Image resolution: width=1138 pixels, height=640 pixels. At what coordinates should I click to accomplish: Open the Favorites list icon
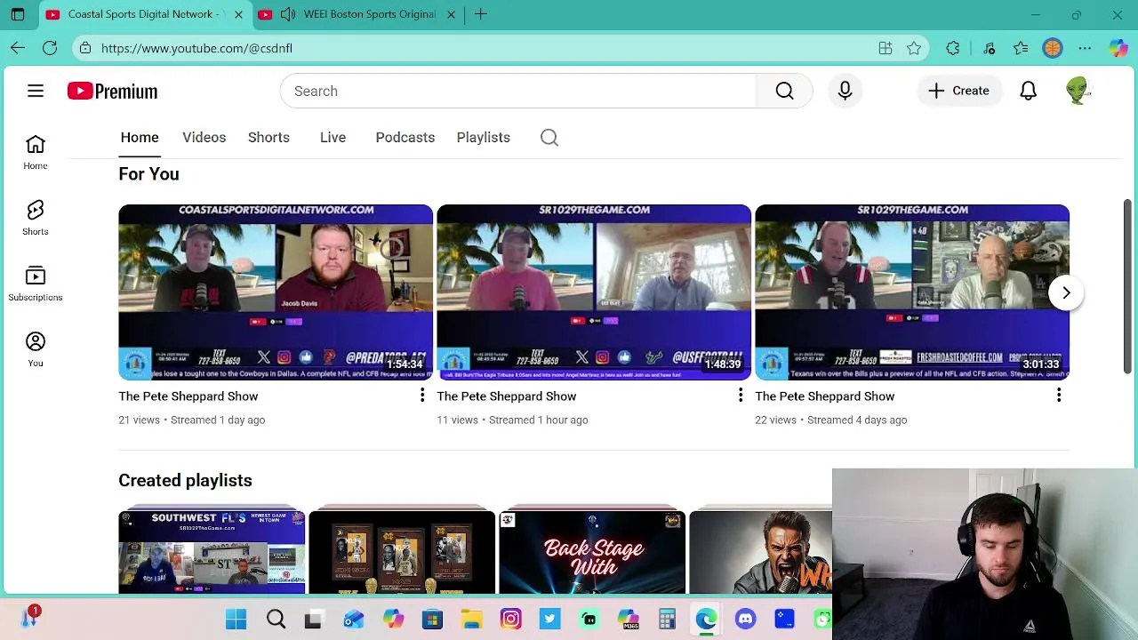(x=1021, y=48)
